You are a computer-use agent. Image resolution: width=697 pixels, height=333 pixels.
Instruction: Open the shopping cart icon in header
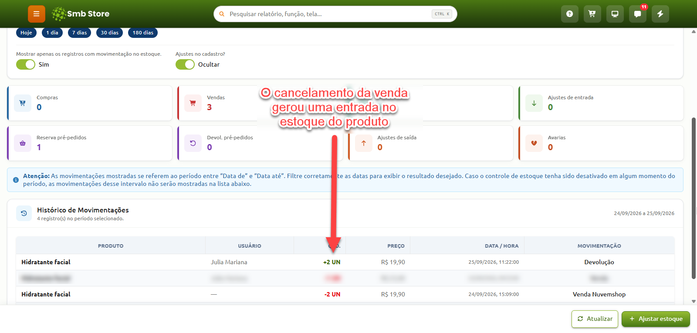point(592,14)
